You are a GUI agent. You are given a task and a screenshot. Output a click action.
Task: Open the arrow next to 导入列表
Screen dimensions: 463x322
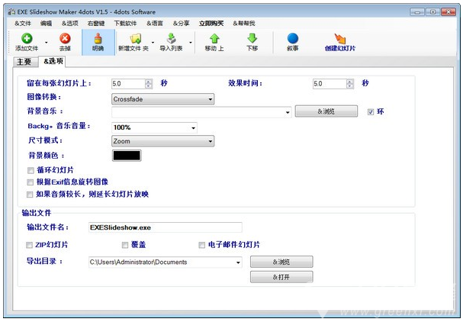(x=191, y=43)
